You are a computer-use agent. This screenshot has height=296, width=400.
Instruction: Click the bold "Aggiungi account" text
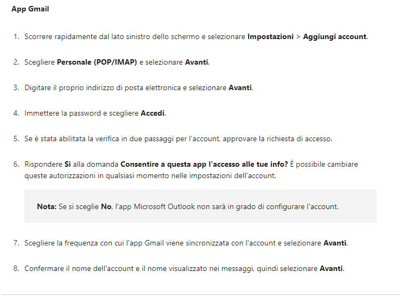tap(335, 37)
